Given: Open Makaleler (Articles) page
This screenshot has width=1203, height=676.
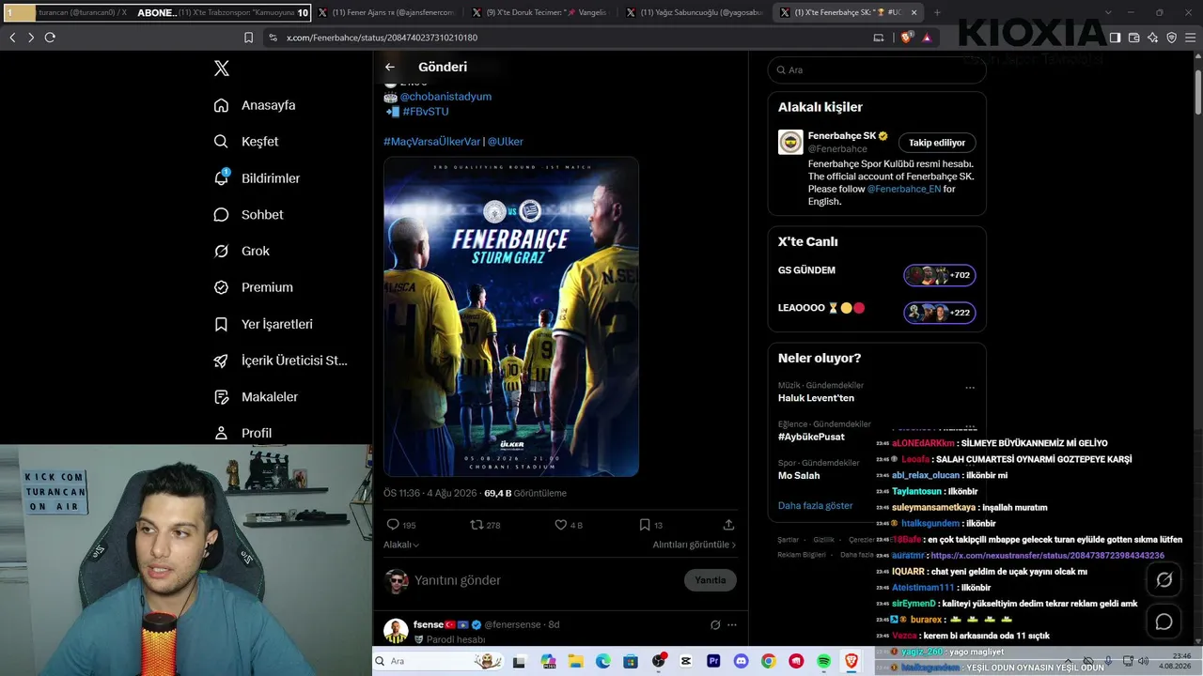Looking at the screenshot, I should pyautogui.click(x=256, y=397).
